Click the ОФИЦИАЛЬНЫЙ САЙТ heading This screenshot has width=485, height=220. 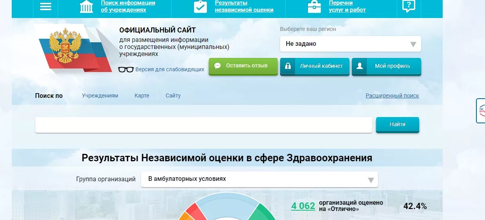click(157, 30)
